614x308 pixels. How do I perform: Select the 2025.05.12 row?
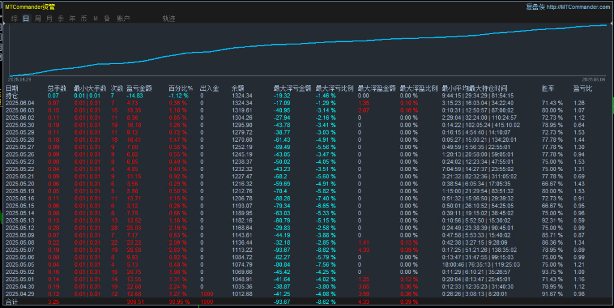click(20, 227)
